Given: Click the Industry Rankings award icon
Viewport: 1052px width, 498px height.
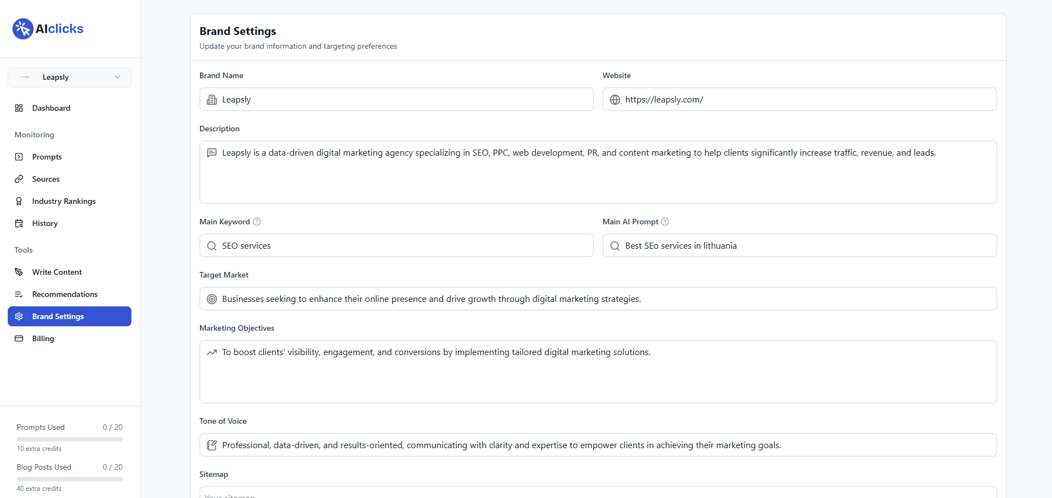Looking at the screenshot, I should [19, 201].
